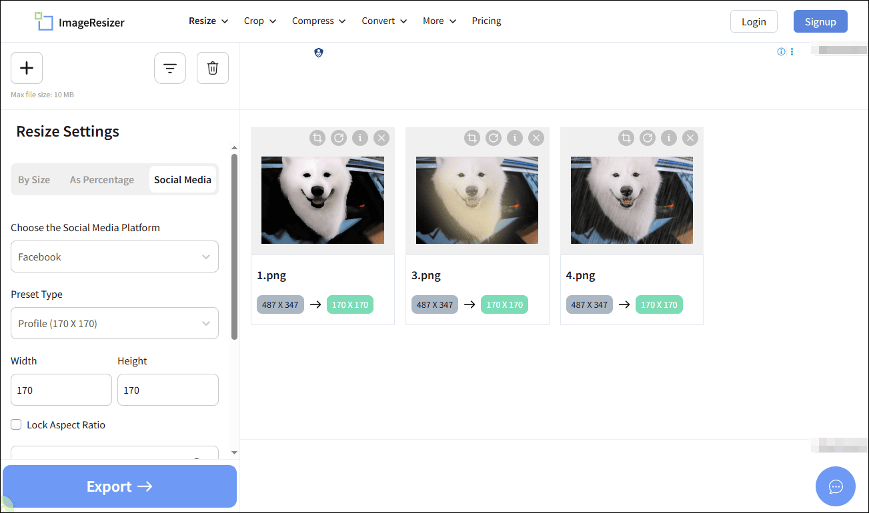Open info for image 4.png
The height and width of the screenshot is (513, 869).
(x=668, y=138)
